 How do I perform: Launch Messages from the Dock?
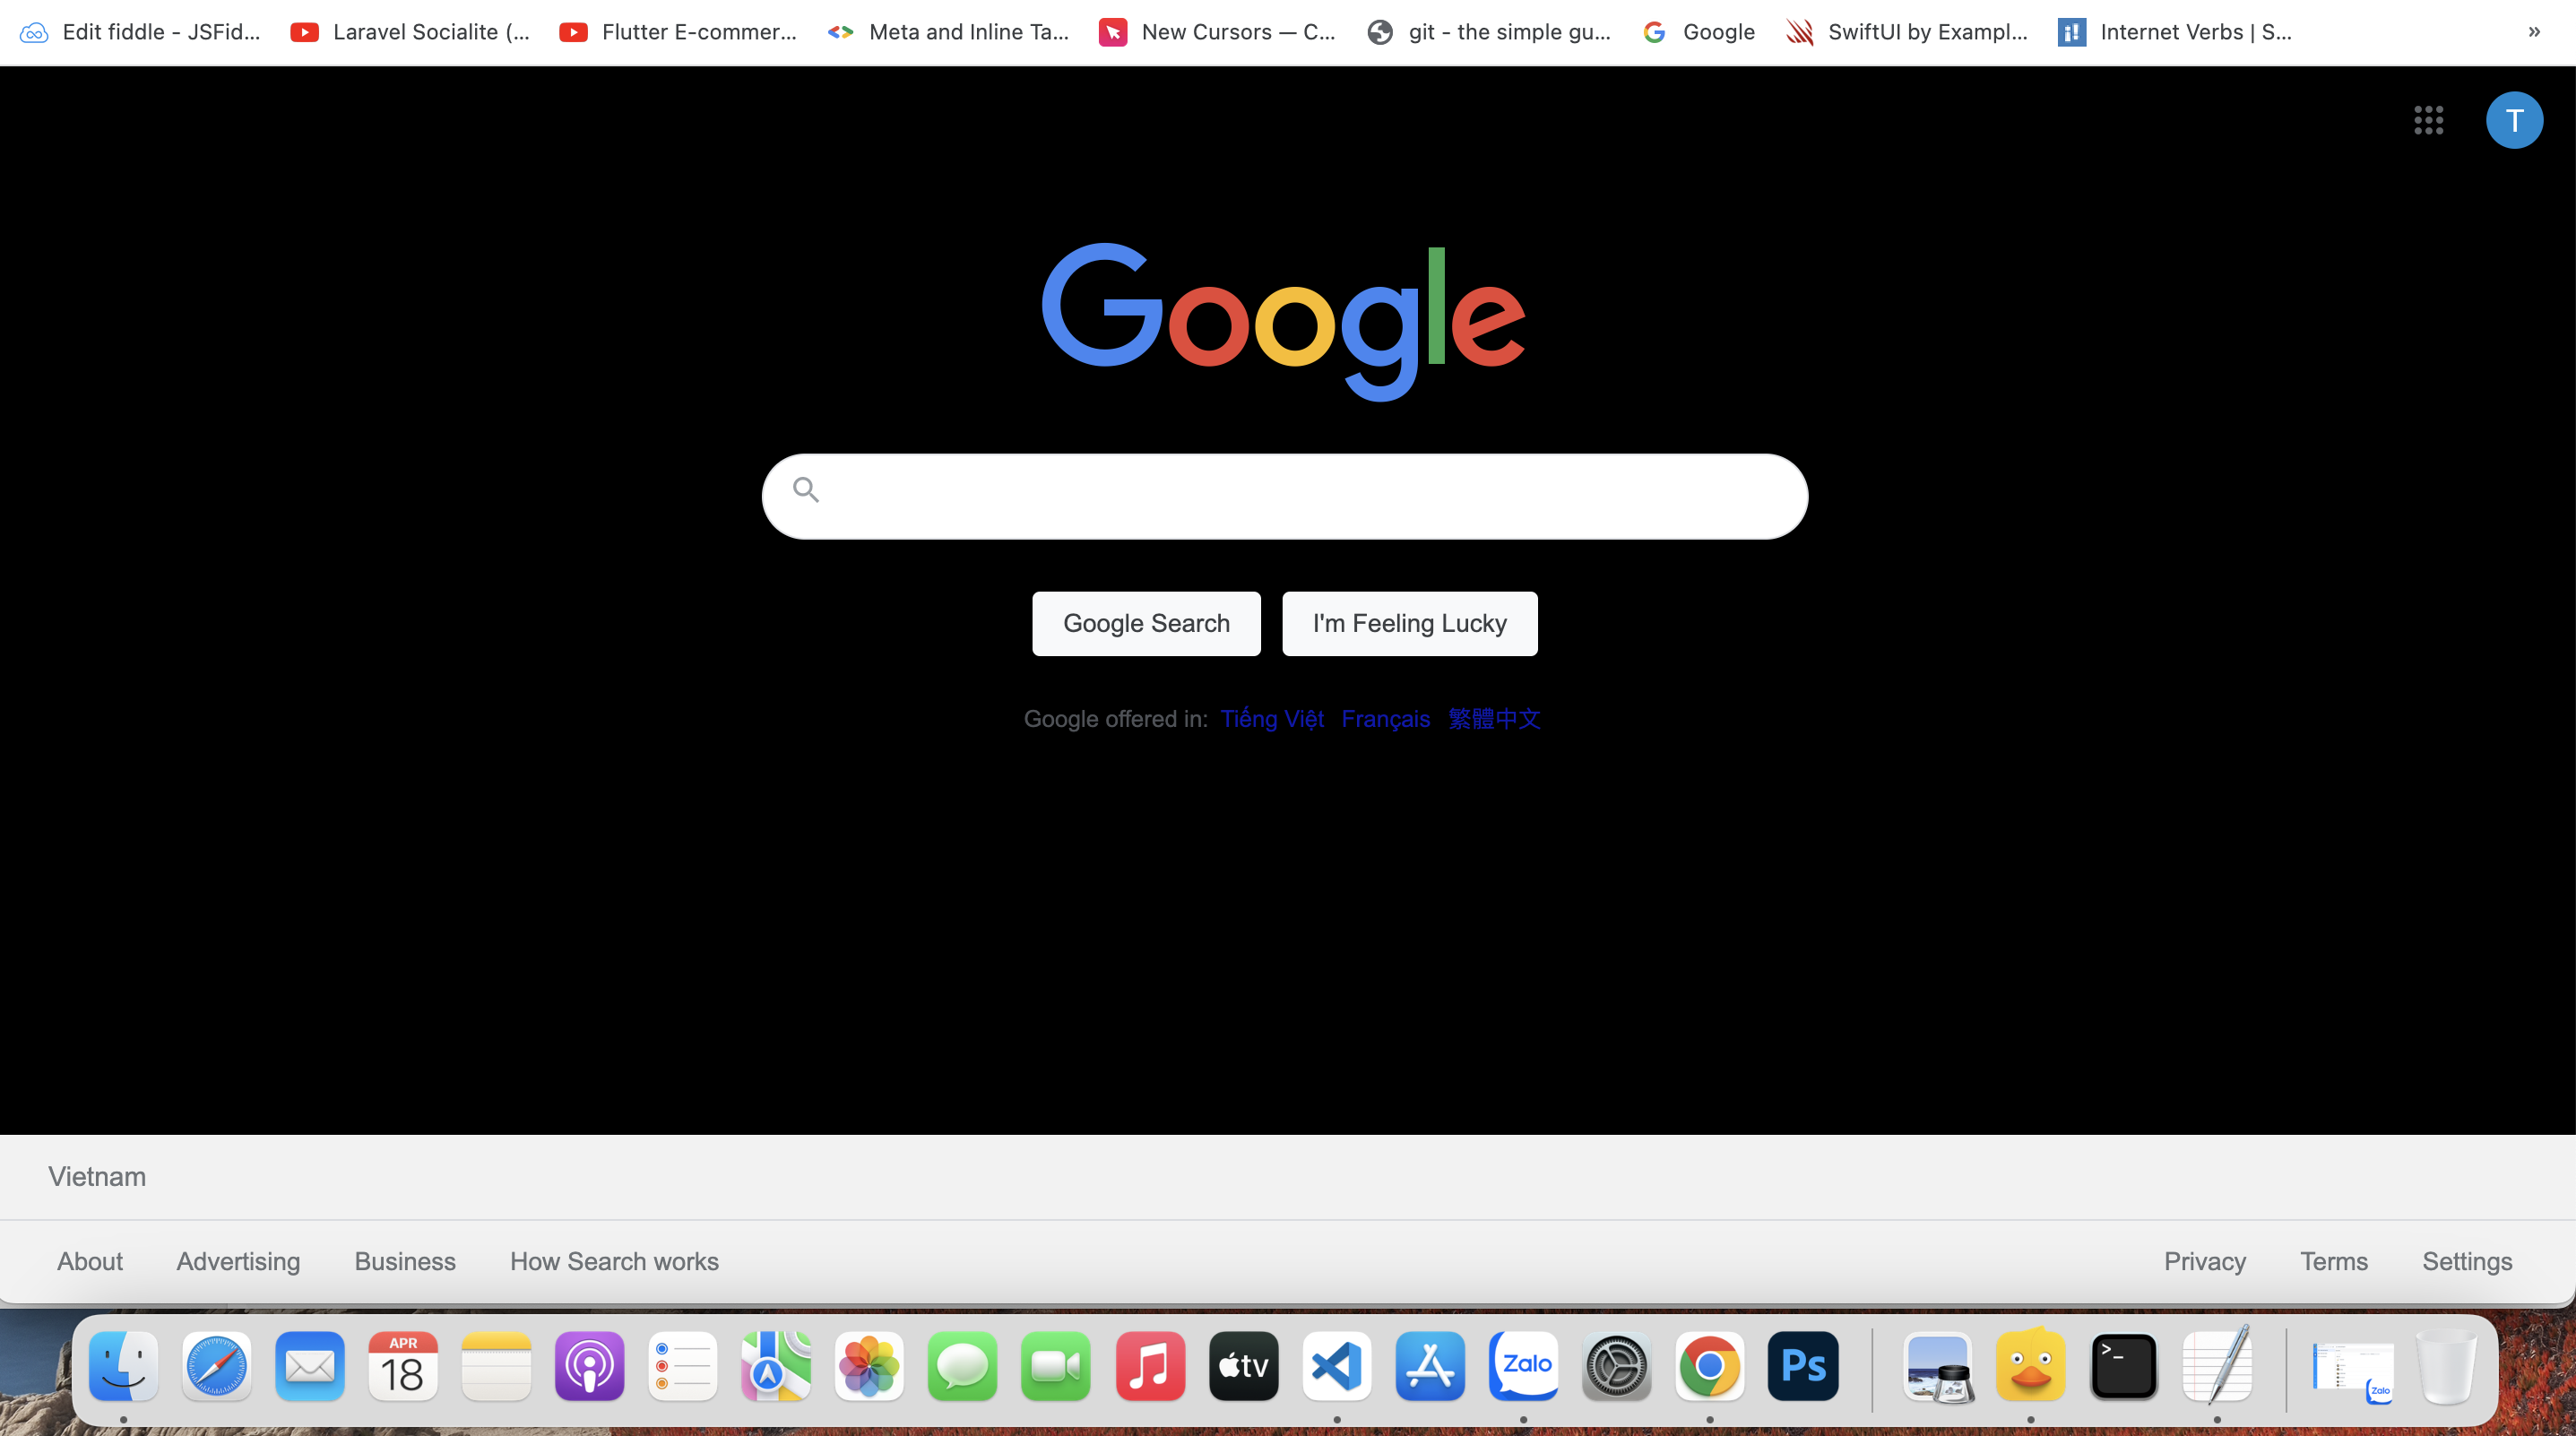click(962, 1365)
